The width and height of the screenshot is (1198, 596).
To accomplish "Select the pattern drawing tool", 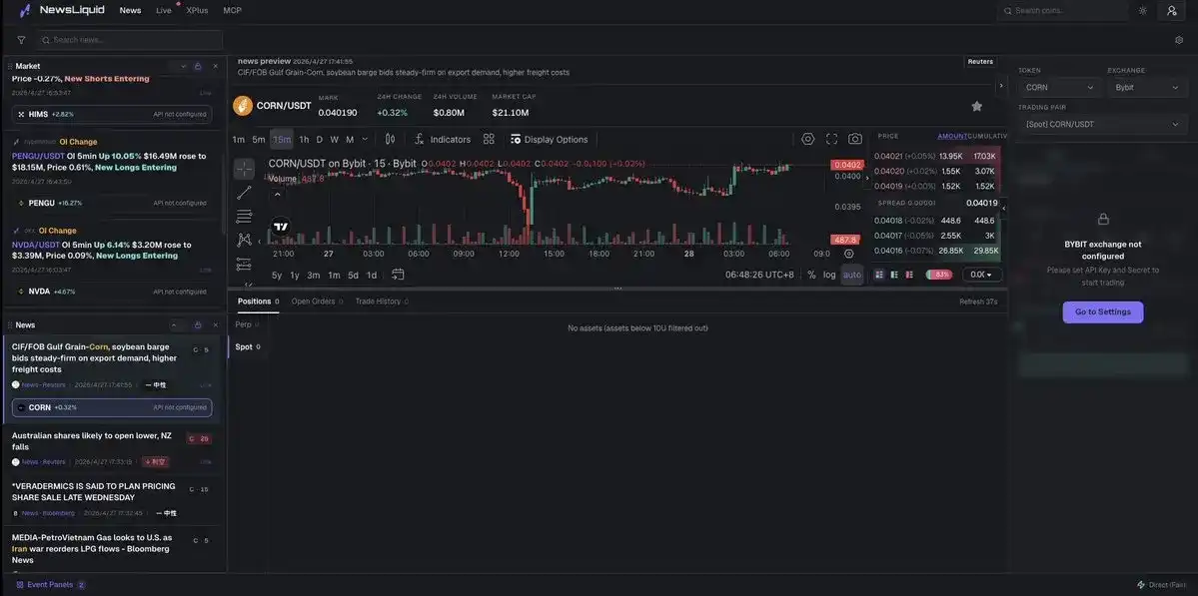I will click(x=244, y=240).
